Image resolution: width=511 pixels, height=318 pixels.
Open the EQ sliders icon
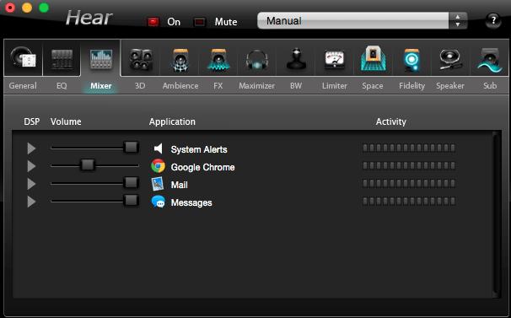pos(62,59)
